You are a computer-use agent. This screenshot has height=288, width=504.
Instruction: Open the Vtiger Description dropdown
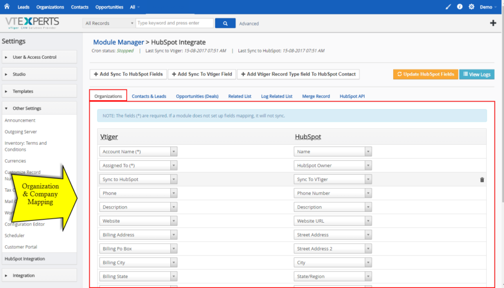pos(138,207)
